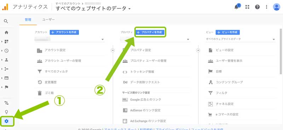
Task: Open Discover lightbulb icon in sidebar
Action: click(x=6, y=112)
